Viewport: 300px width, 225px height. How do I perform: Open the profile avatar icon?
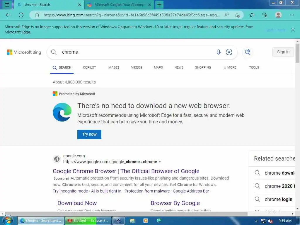point(278,15)
